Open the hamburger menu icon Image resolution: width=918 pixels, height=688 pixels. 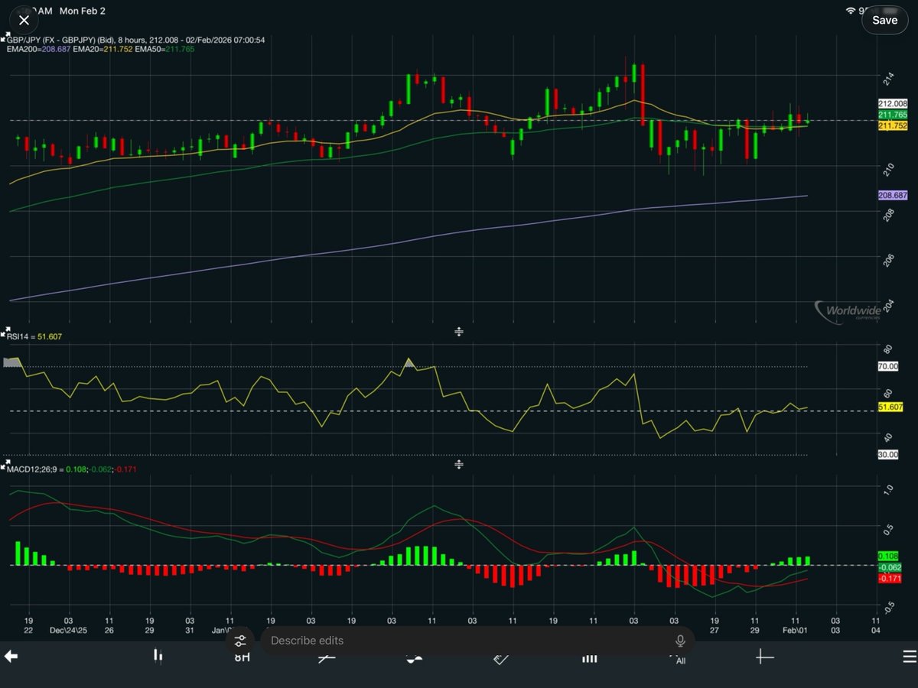909,656
